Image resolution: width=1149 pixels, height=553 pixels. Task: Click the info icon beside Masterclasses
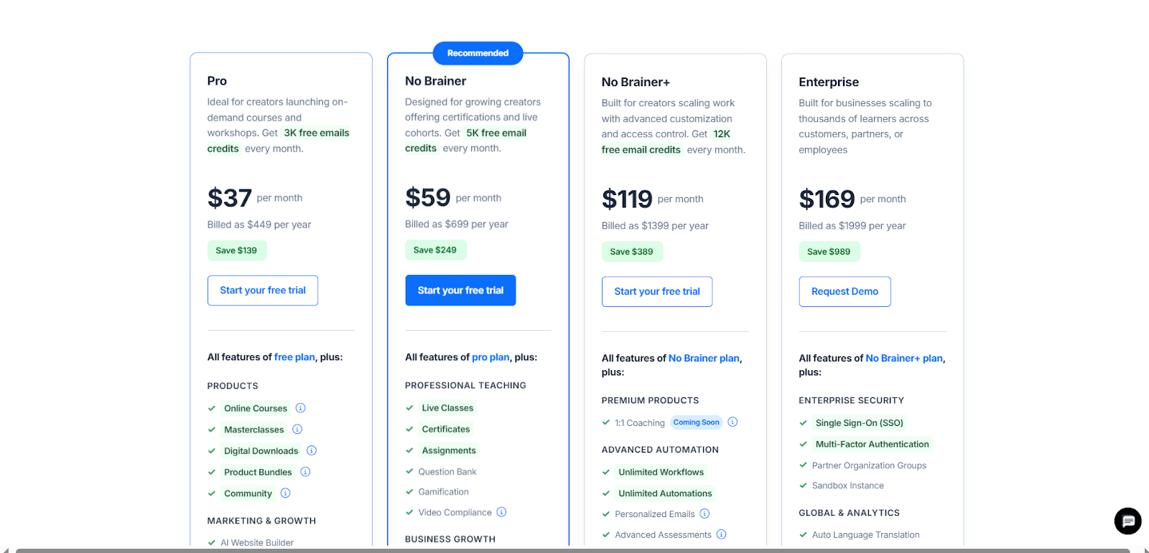click(297, 430)
